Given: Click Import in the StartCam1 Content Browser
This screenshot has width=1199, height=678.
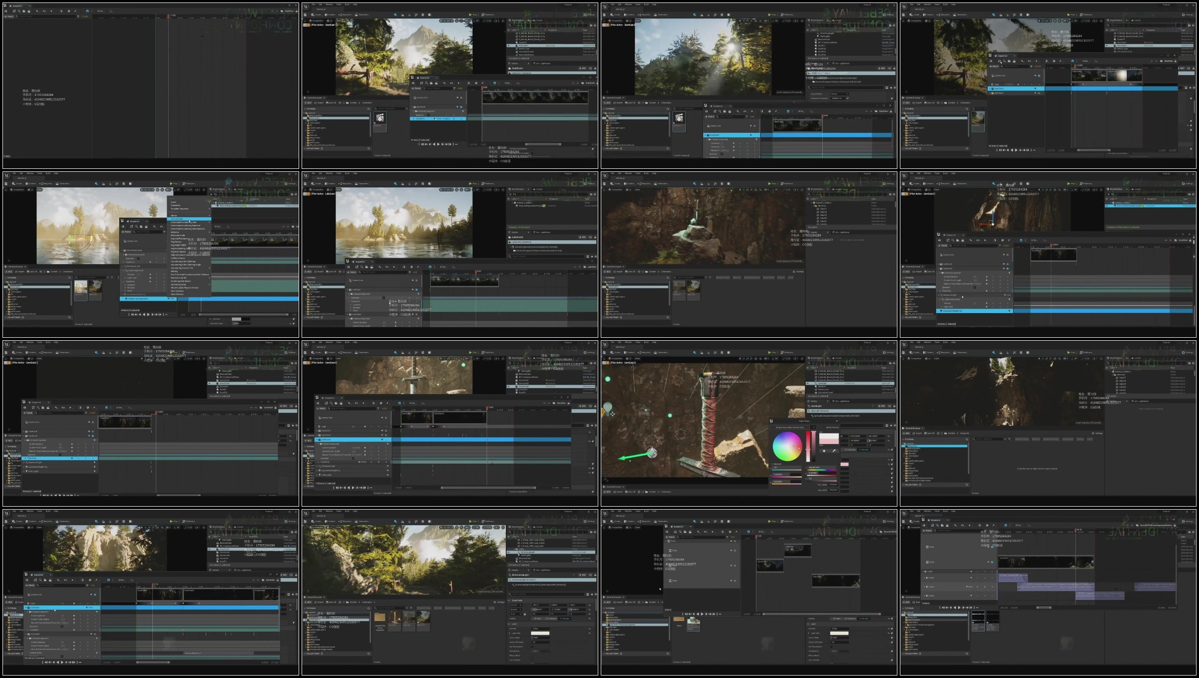Looking at the screenshot, I should (319, 103).
